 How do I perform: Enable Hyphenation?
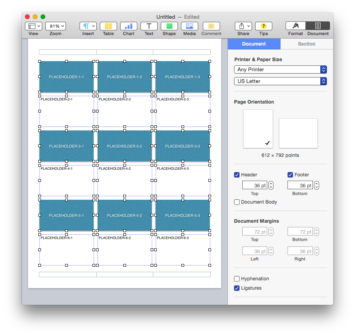(x=236, y=278)
